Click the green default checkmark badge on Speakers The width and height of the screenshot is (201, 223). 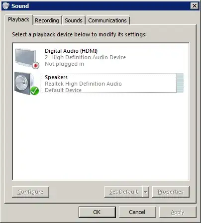(34, 91)
